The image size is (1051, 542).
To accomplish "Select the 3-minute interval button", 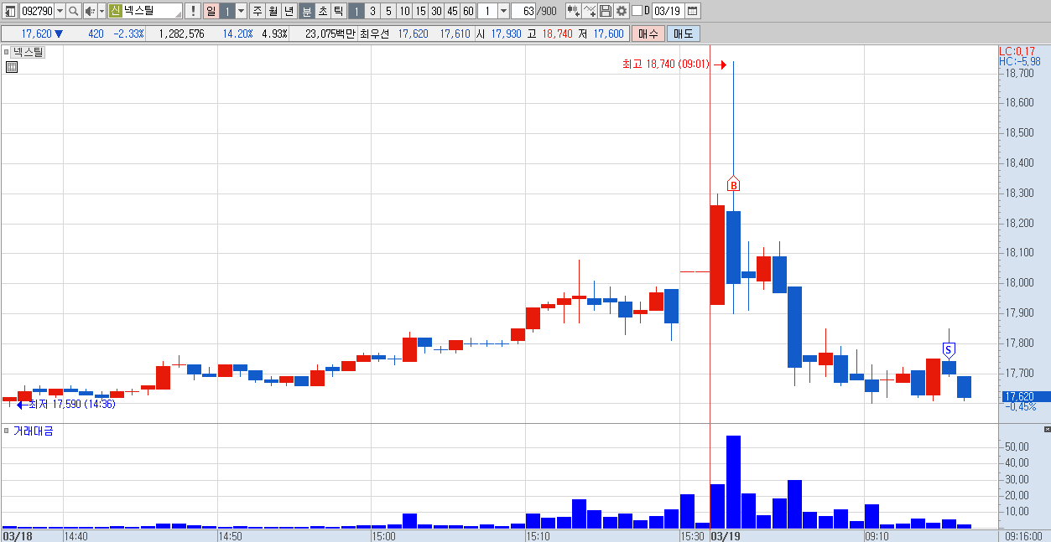I will (372, 11).
